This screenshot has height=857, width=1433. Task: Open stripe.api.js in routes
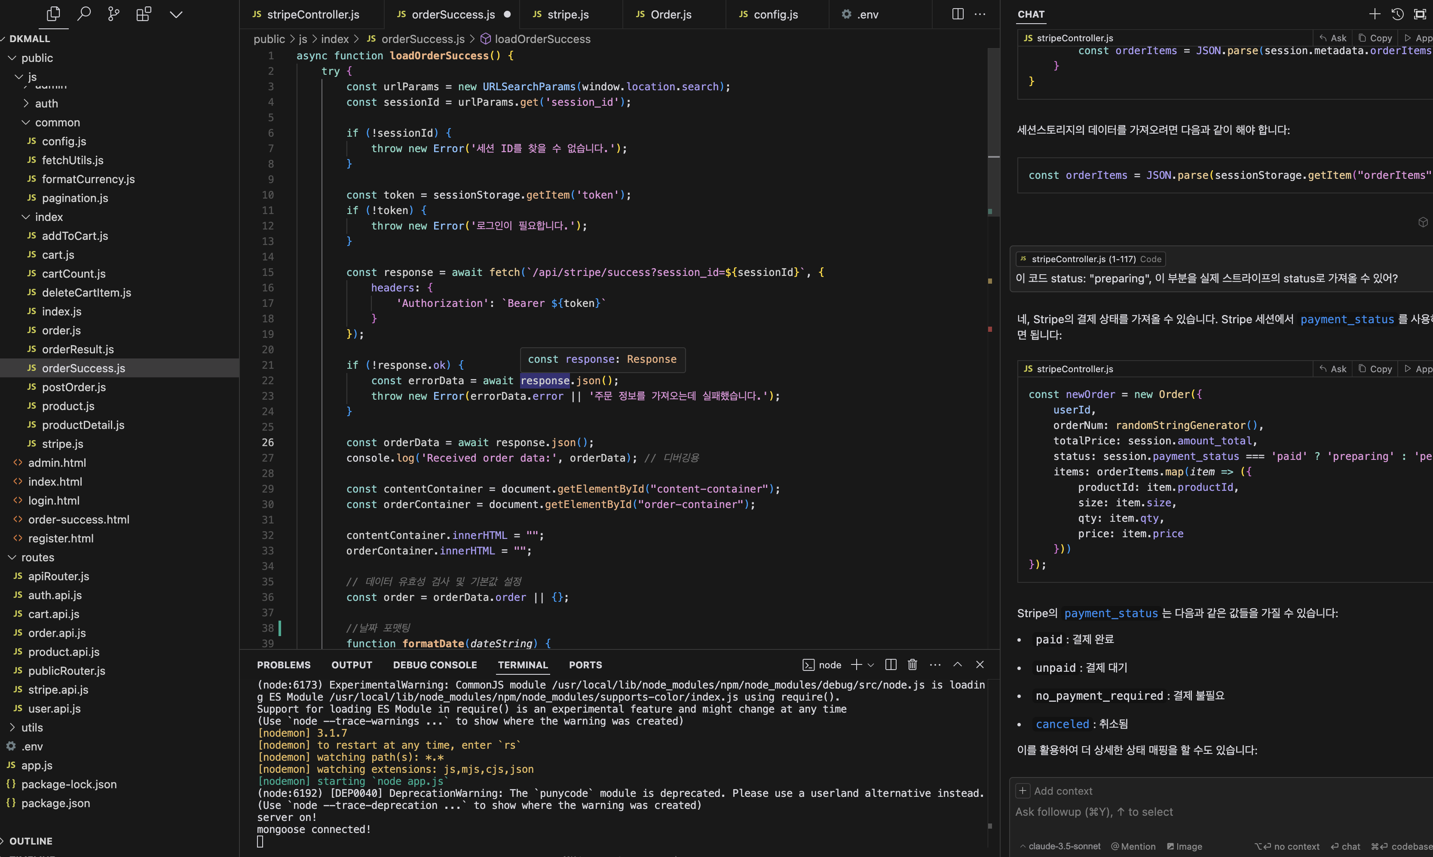pos(58,689)
